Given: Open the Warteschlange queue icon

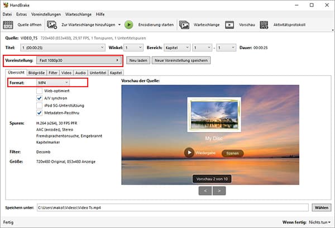Looking at the screenshot, I should pos(184,25).
